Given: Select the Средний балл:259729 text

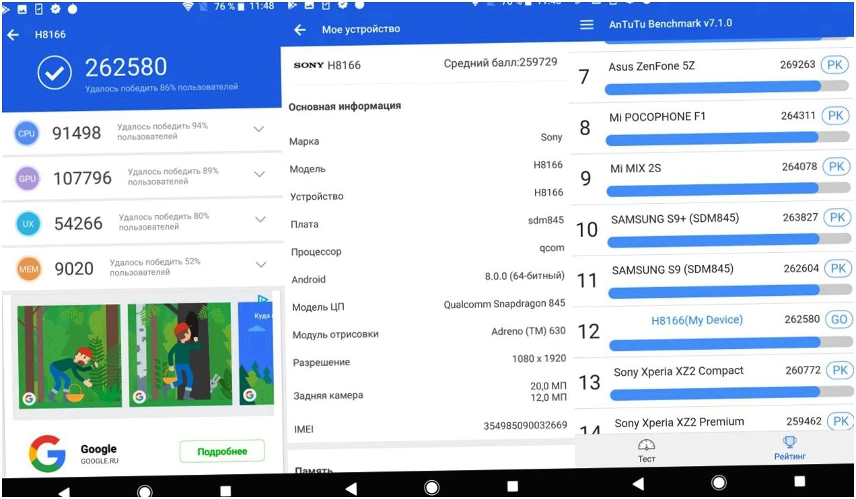Looking at the screenshot, I should (x=501, y=63).
